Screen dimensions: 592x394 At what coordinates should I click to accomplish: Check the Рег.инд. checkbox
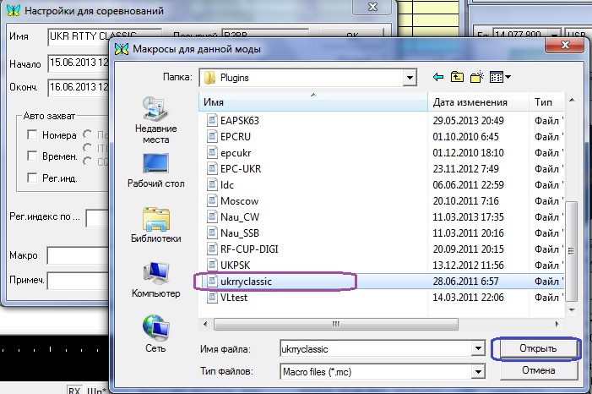33,178
